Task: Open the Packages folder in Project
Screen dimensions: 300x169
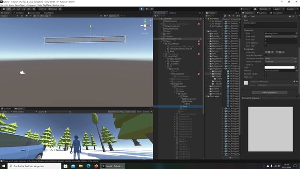Action: 214,96
